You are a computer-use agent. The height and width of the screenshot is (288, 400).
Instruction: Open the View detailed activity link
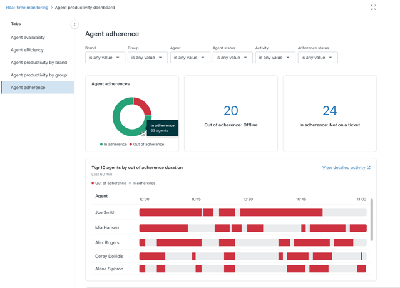pos(344,168)
